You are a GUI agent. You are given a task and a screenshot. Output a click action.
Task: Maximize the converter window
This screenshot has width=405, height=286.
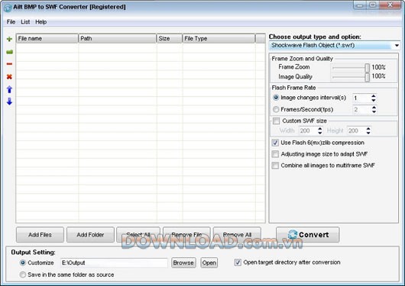[373, 5]
